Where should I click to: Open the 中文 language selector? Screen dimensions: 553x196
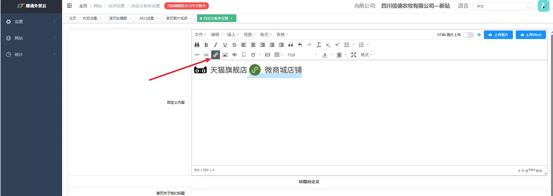tap(502, 6)
